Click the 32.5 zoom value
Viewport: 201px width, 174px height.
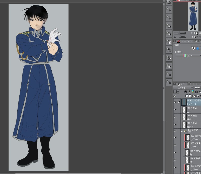click(193, 33)
